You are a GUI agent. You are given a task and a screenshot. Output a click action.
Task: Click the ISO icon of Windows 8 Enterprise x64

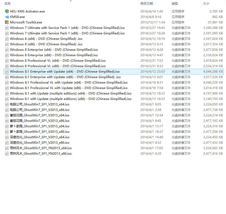7,50
